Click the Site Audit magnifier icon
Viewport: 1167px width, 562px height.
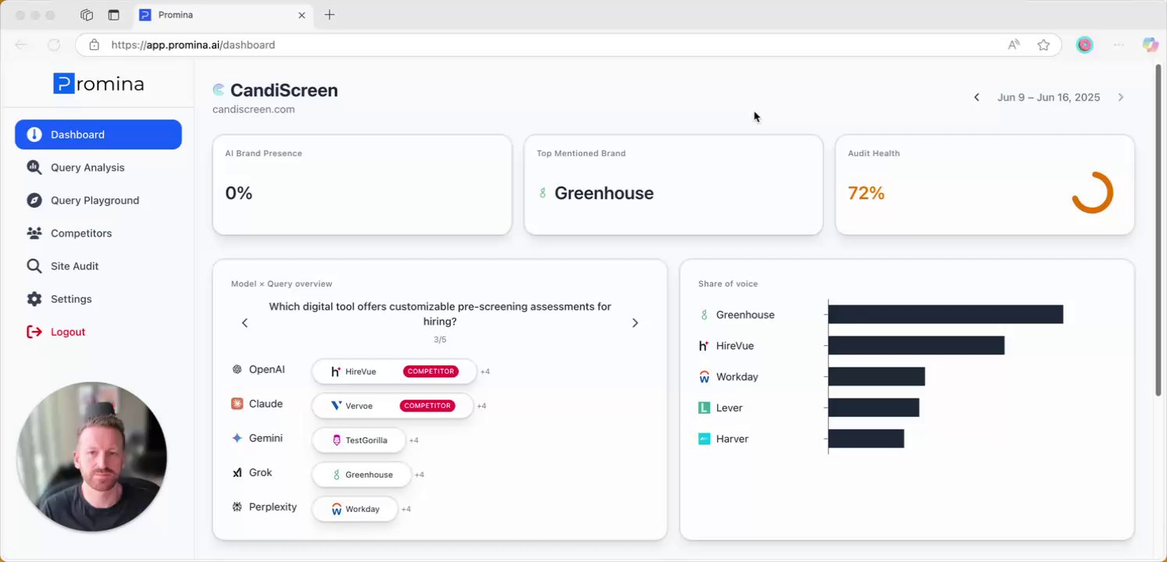(34, 265)
